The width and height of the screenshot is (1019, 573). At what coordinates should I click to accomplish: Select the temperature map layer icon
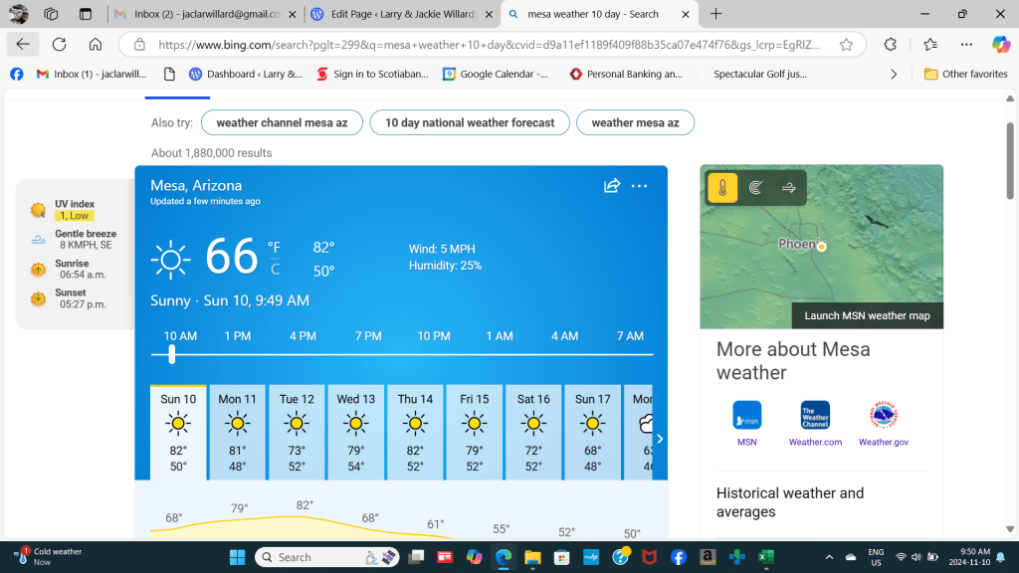point(722,187)
